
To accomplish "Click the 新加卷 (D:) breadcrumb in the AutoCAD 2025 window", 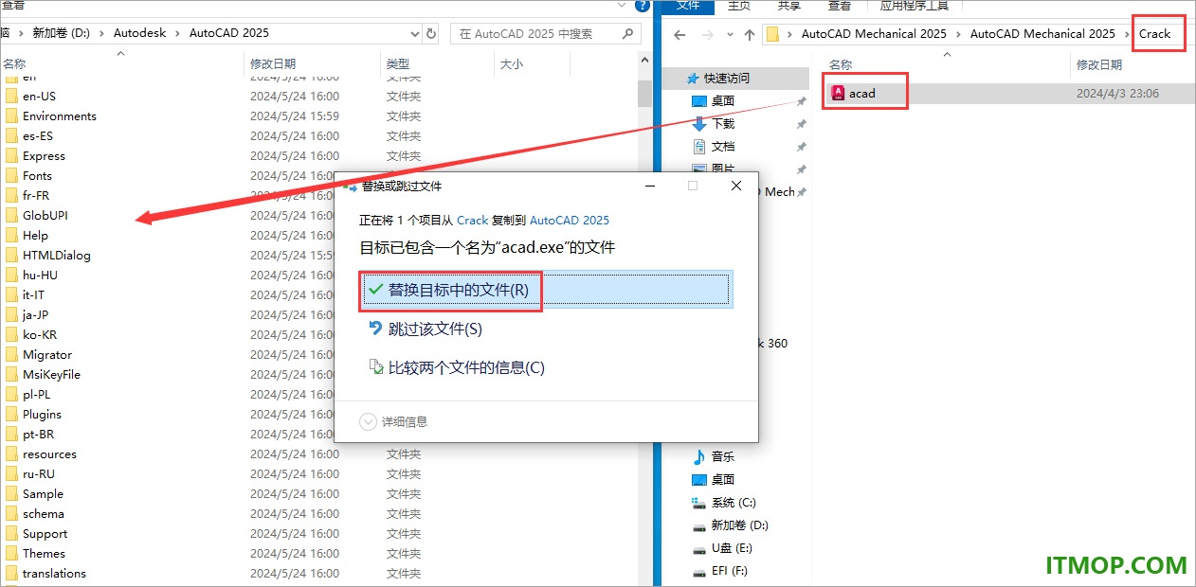I will tap(63, 33).
